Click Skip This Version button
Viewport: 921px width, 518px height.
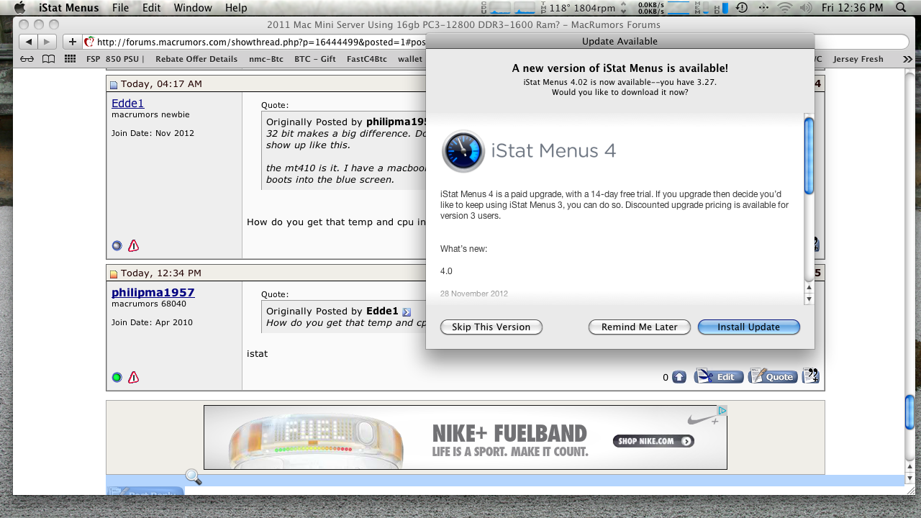pyautogui.click(x=491, y=327)
